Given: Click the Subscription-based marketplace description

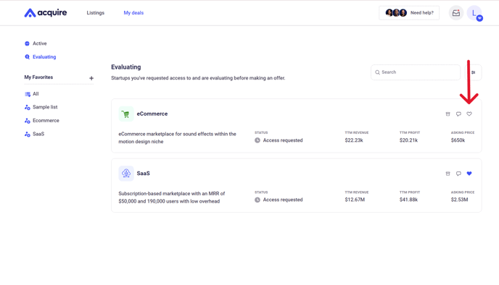Looking at the screenshot, I should pos(171,197).
